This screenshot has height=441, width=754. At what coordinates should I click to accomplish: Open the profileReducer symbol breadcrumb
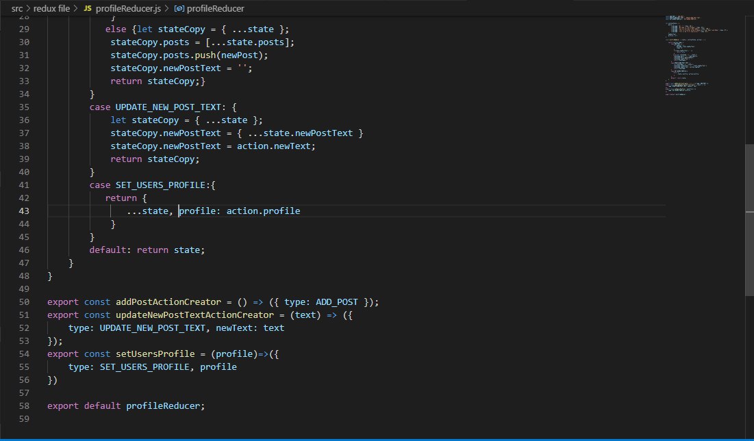pyautogui.click(x=216, y=8)
